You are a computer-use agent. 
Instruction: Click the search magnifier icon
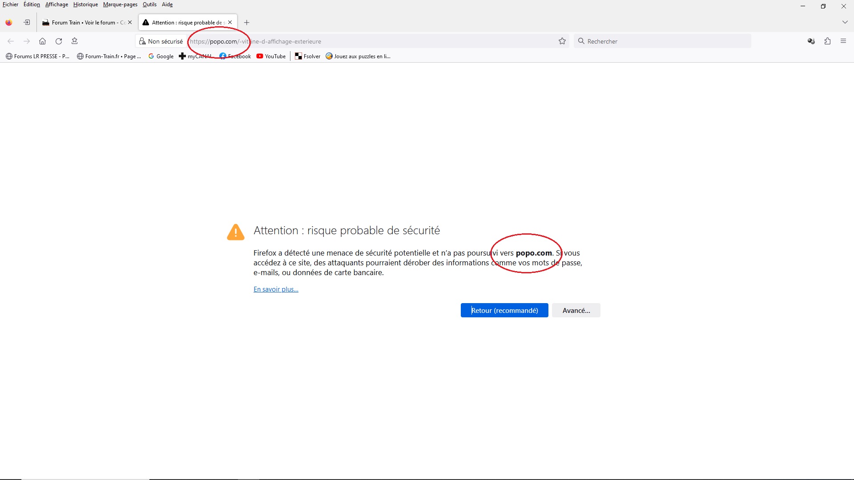pyautogui.click(x=581, y=41)
